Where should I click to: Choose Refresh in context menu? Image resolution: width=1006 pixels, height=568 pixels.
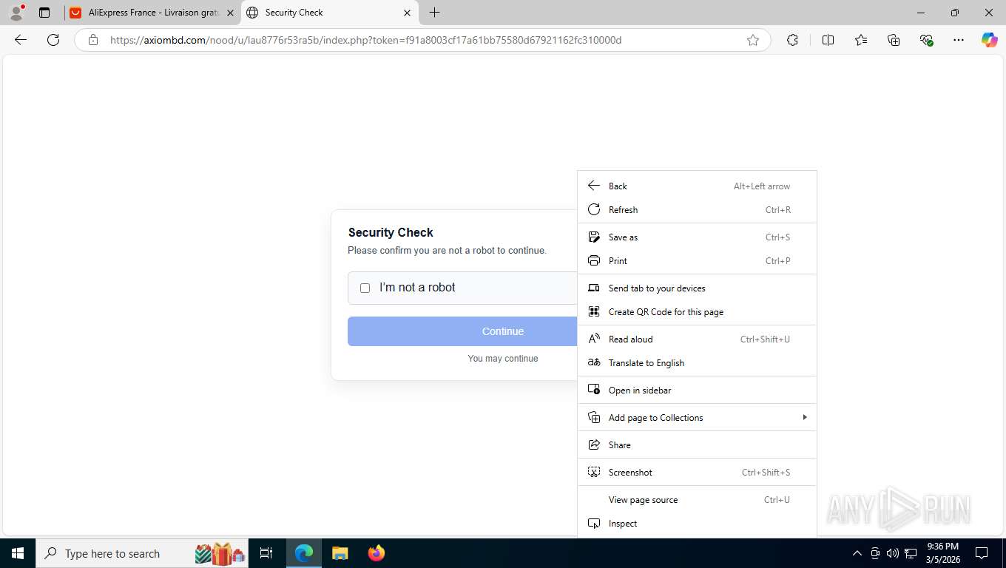click(x=697, y=210)
